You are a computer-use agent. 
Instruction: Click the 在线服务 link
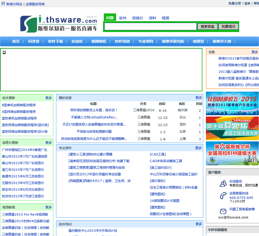pos(235,181)
